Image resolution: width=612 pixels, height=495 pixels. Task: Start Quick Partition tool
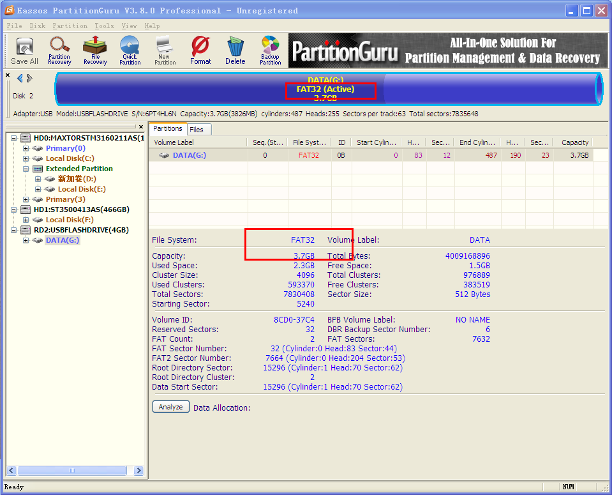pos(130,51)
